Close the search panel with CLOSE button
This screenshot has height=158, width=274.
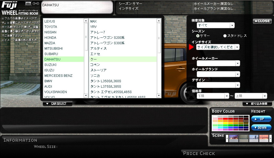pyautogui.click(x=262, y=21)
